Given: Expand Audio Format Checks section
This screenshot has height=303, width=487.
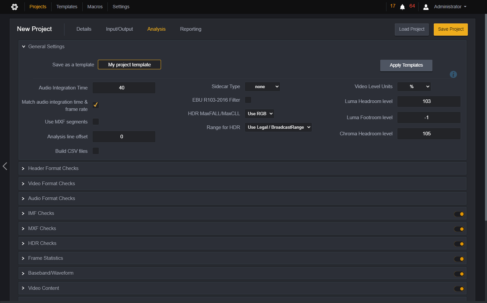Looking at the screenshot, I should pyautogui.click(x=242, y=198).
